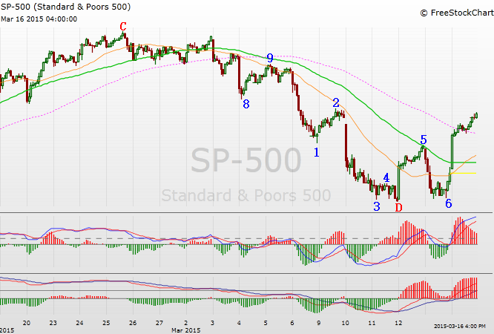Select the date axis label 12

[x=398, y=323]
